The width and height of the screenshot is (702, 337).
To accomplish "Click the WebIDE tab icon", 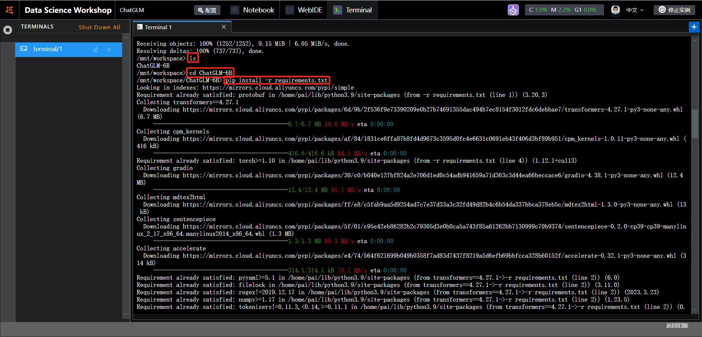I will pos(290,10).
